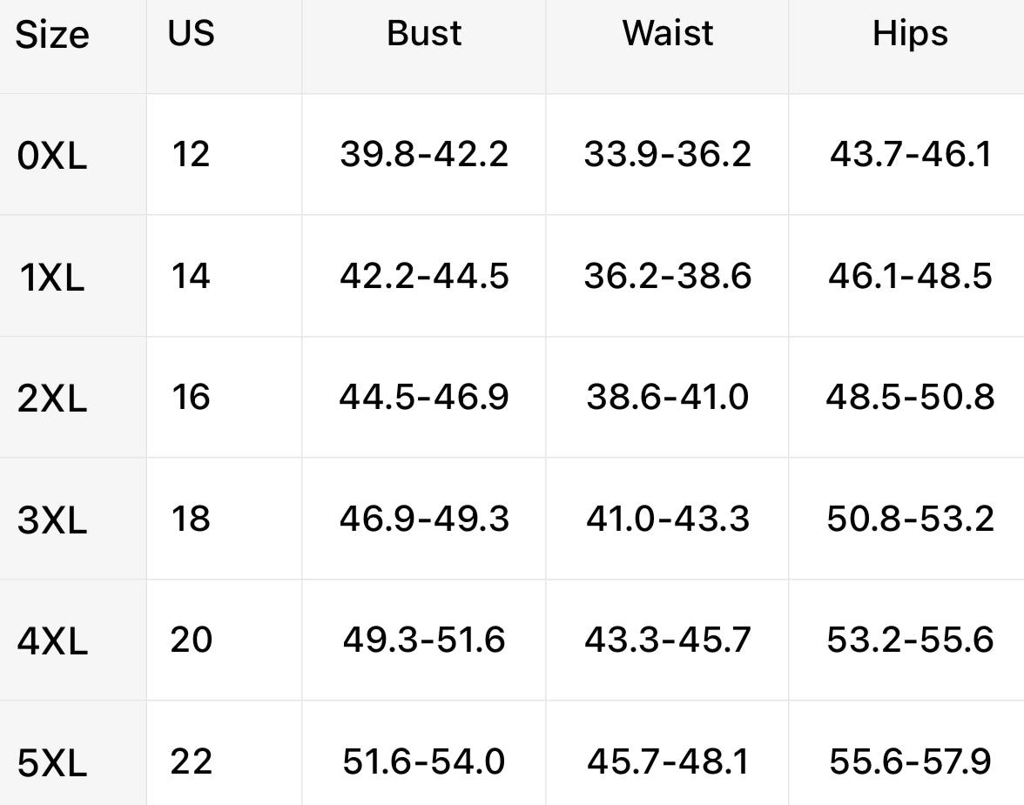Click hips measurement 48.5-50.8
The height and width of the screenshot is (805, 1024).
tap(911, 397)
